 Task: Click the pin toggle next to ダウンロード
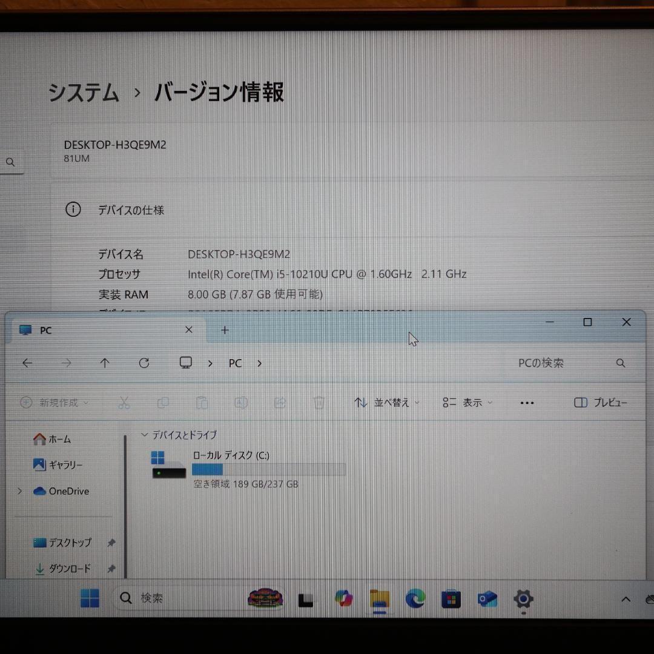[x=111, y=569]
